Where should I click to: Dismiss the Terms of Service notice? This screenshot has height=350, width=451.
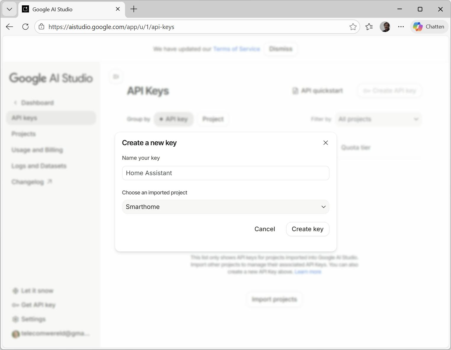281,49
